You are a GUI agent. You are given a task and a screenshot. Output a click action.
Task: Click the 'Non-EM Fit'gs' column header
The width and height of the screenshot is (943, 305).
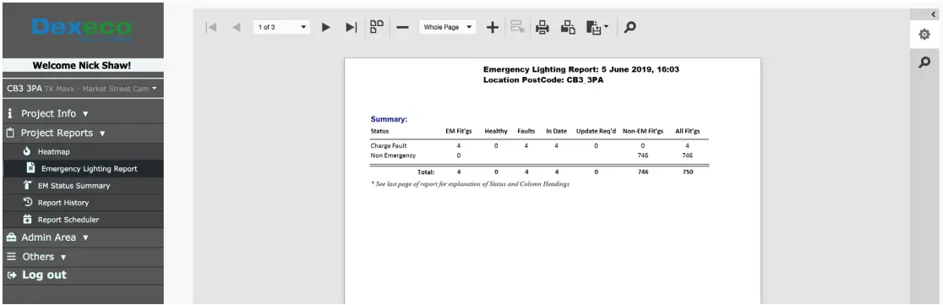point(643,131)
